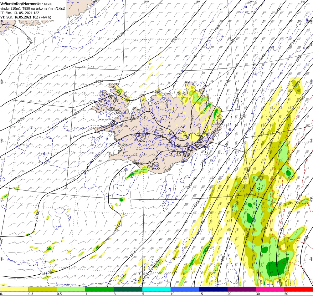The height and width of the screenshot is (296, 313).
Task: Pick the cyan 5–10 mm legend swatch
Action: [156, 289]
